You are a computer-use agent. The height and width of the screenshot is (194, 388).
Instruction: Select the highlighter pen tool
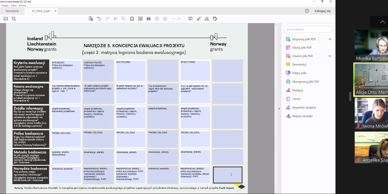tap(199, 19)
